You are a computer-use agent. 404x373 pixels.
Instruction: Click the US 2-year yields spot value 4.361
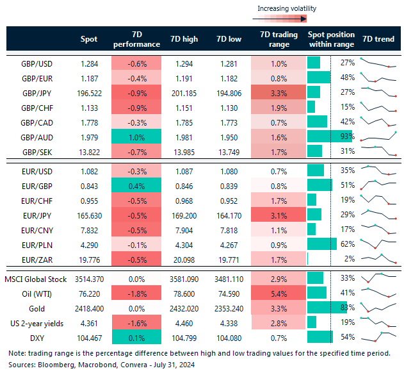click(x=90, y=322)
